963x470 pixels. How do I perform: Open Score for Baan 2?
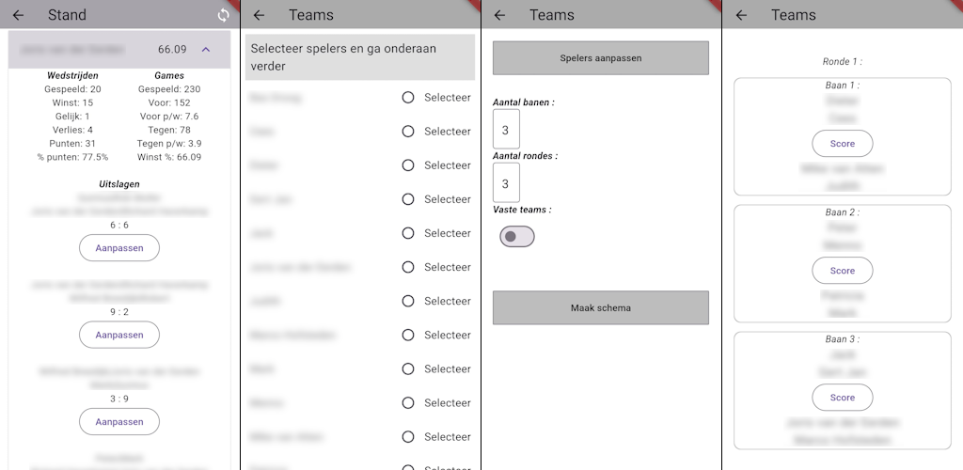click(x=843, y=271)
